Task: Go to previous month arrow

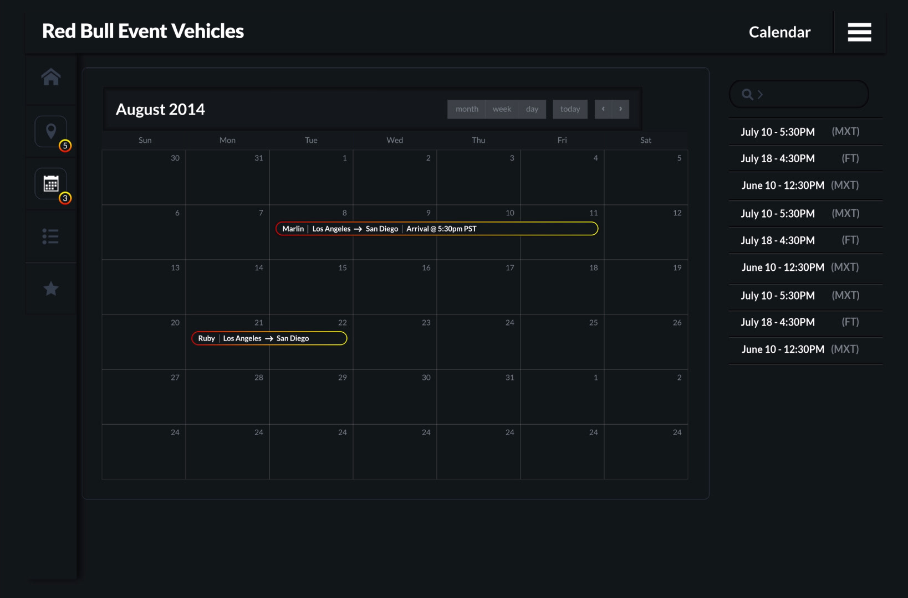Action: tap(603, 109)
